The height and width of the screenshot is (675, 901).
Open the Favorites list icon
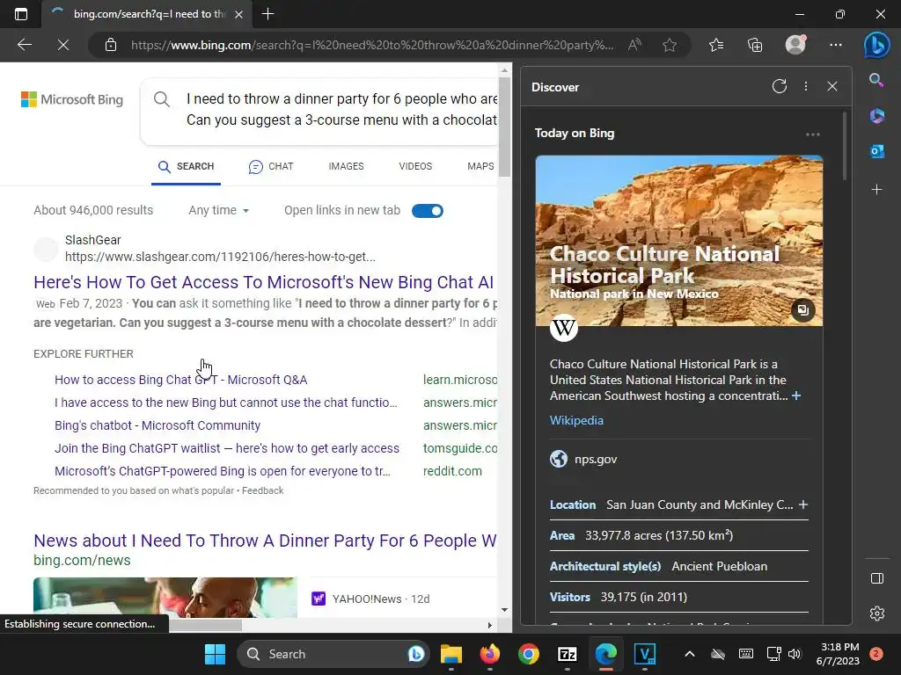[x=716, y=45]
